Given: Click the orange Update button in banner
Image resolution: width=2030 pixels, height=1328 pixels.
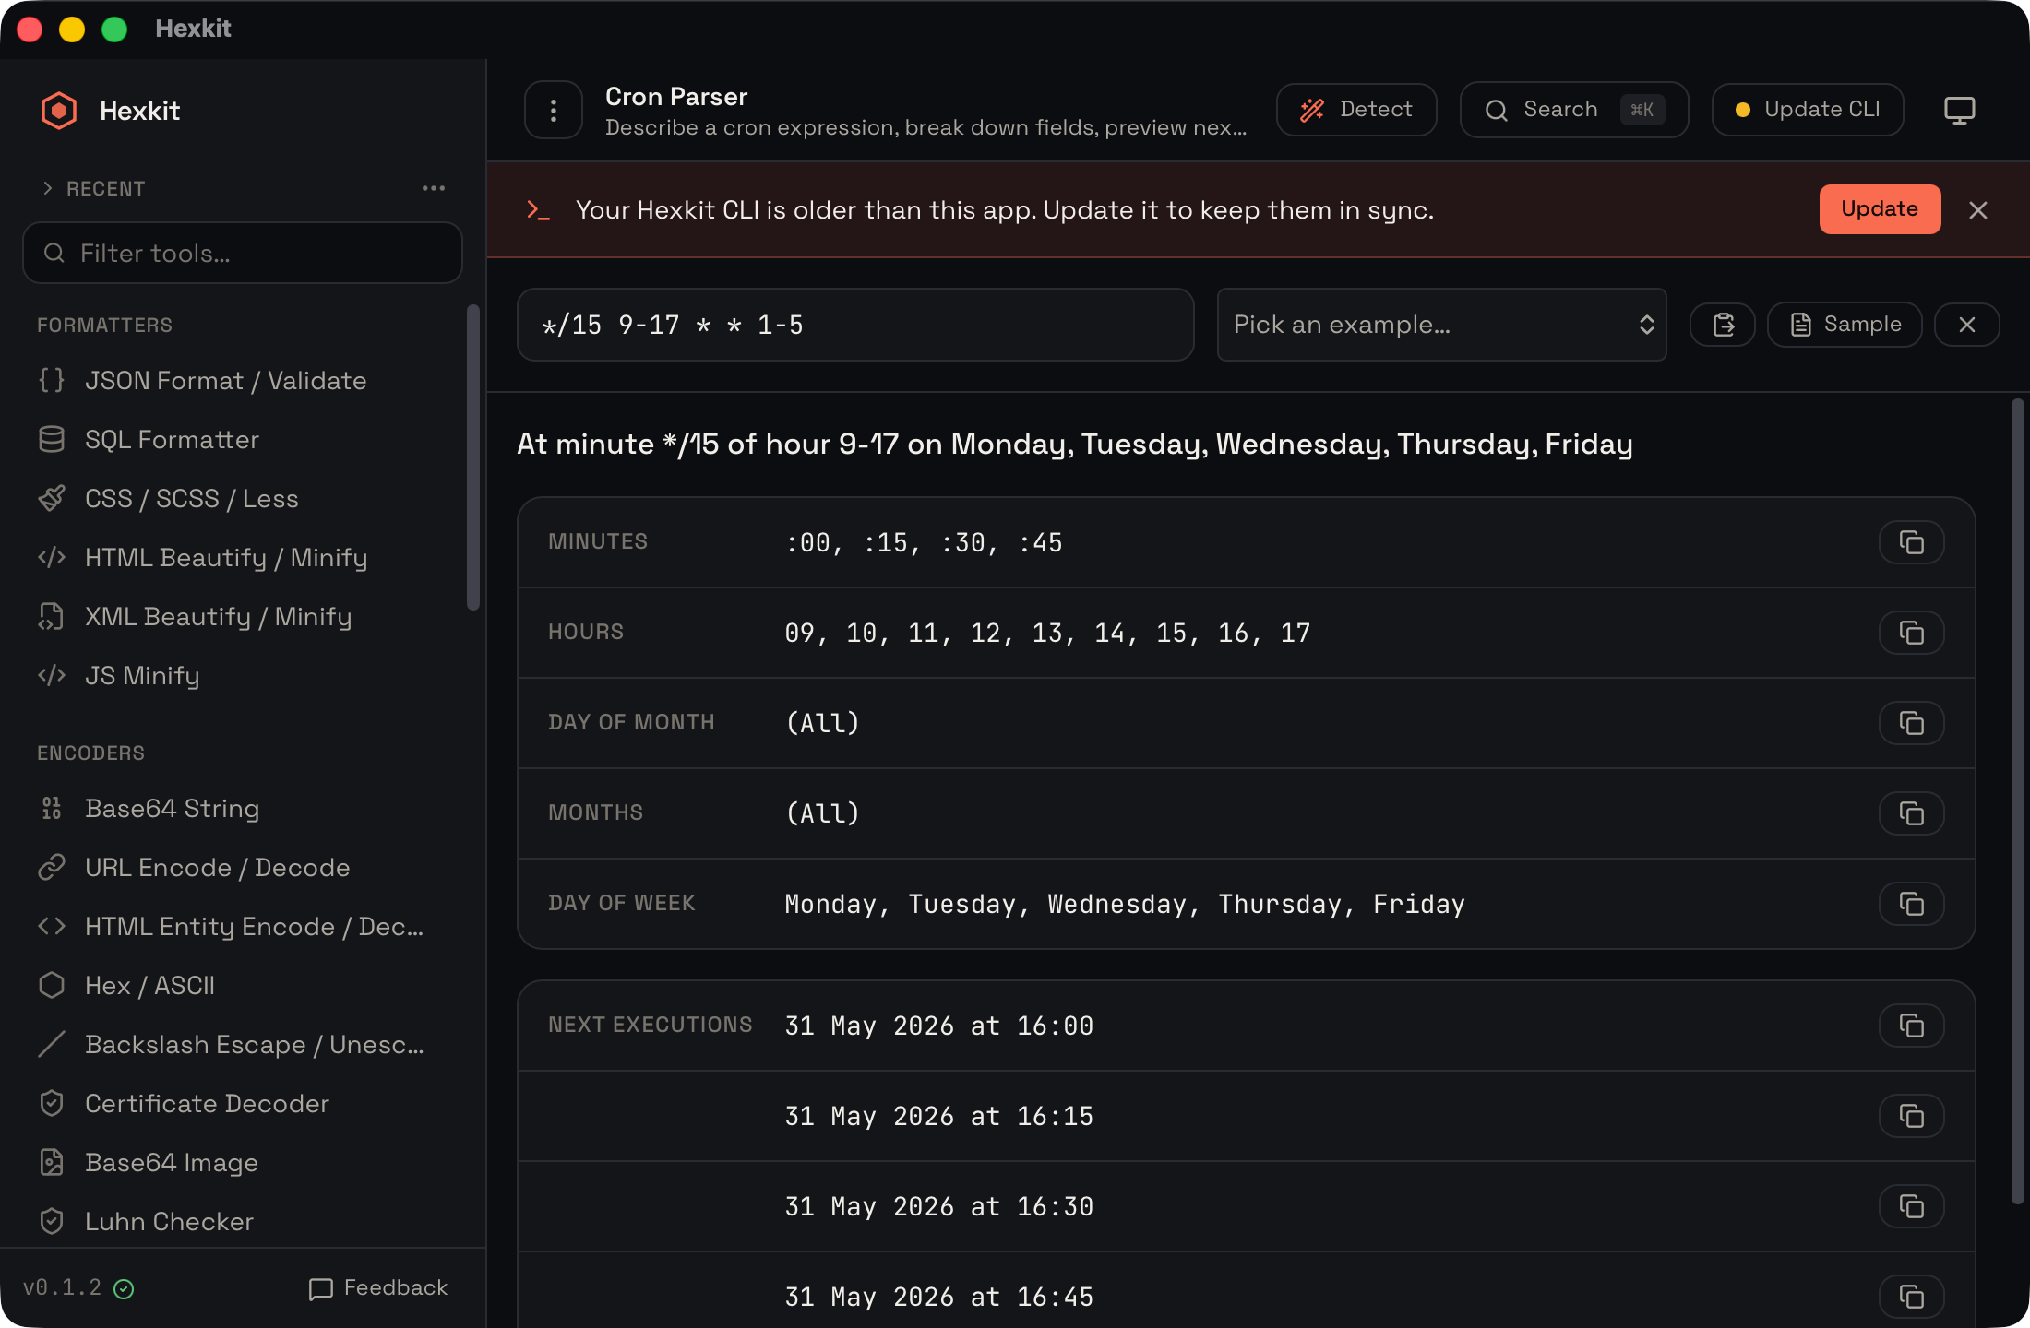Looking at the screenshot, I should coord(1880,209).
